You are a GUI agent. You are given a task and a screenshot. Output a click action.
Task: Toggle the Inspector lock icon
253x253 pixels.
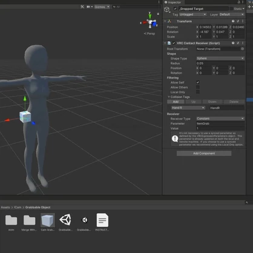238,2
